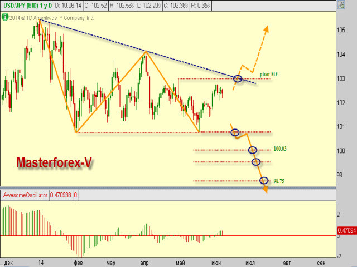The image size is (357, 267).
Task: Select the USD/JPY (BID) 1 y D symbol label
Action: pos(27,5)
